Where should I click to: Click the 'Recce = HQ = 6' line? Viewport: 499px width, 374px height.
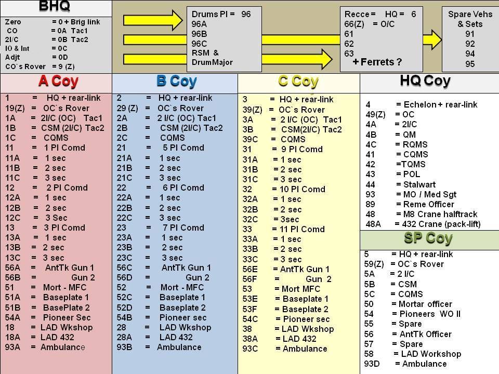click(380, 15)
